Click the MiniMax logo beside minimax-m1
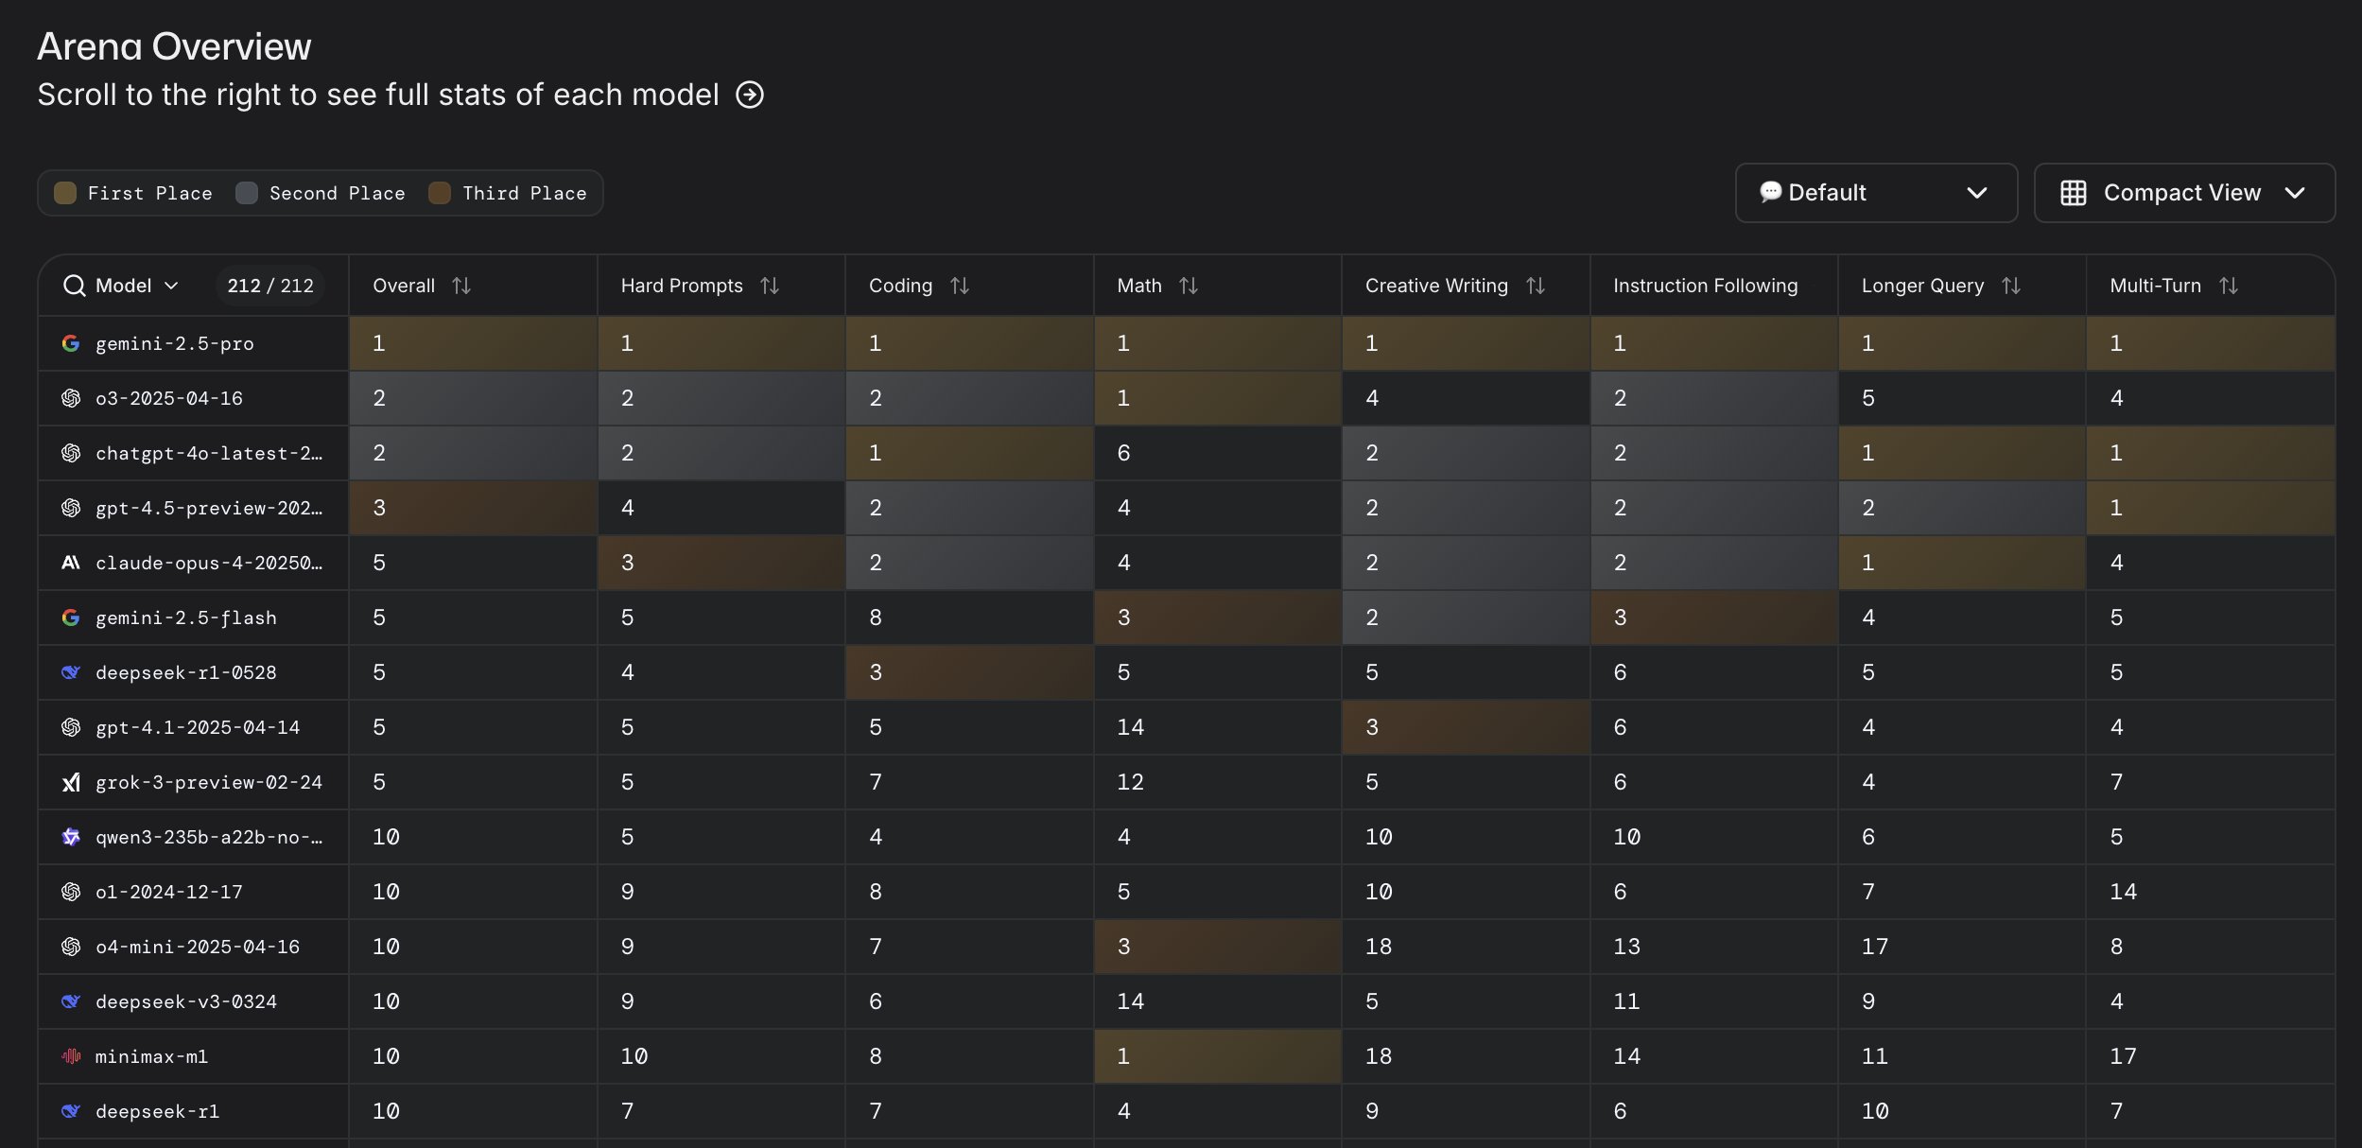The width and height of the screenshot is (2362, 1148). pyautogui.click(x=71, y=1056)
